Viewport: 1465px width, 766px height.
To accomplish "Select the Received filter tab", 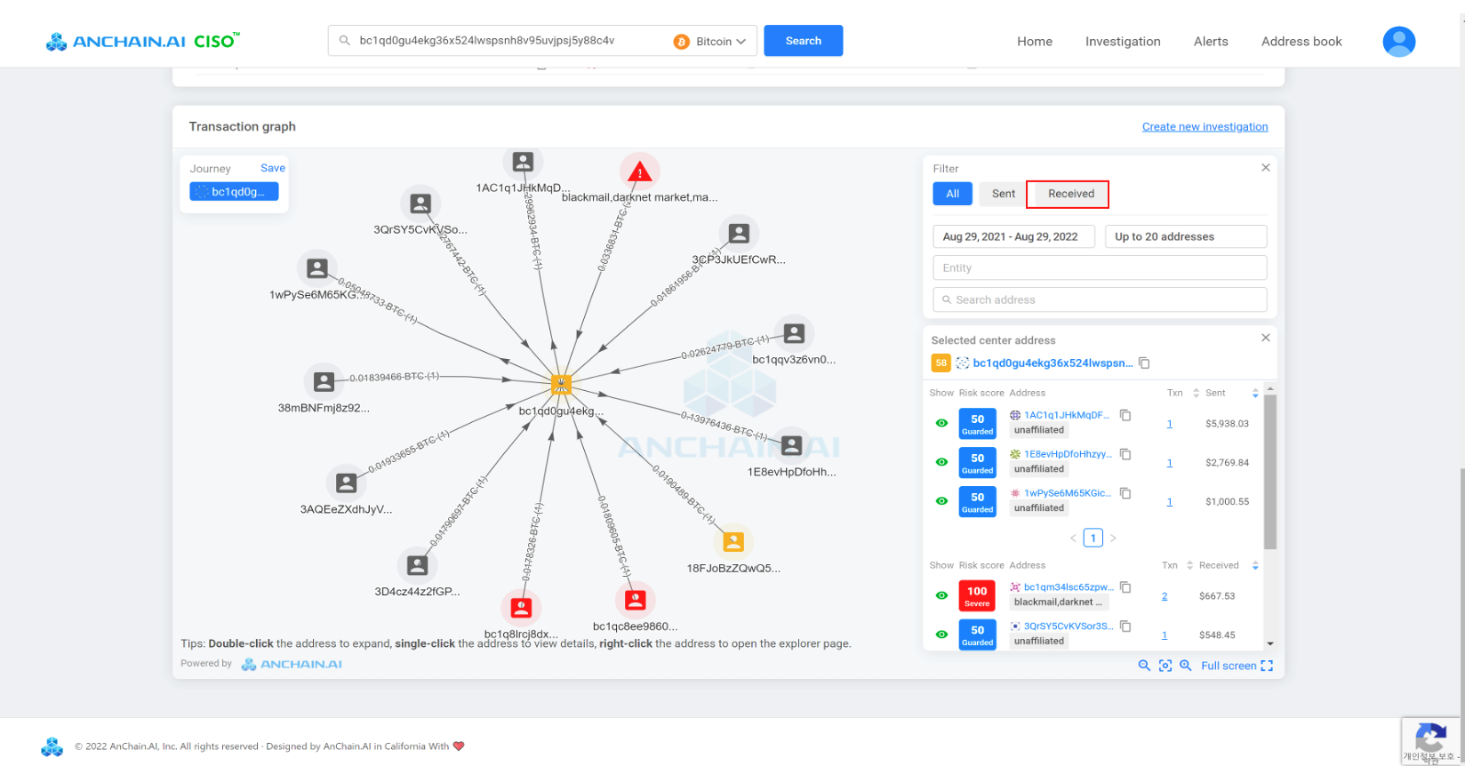I will click(x=1071, y=194).
